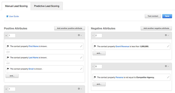Click flag icon on Last Name rule
This screenshot has height=93, width=175.
click(x=8, y=58)
